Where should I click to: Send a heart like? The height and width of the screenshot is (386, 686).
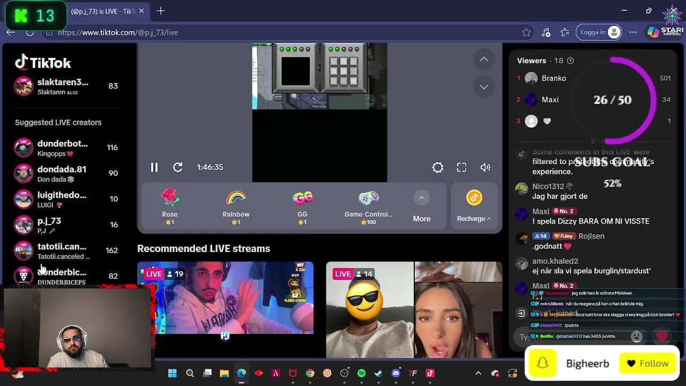tap(662, 337)
